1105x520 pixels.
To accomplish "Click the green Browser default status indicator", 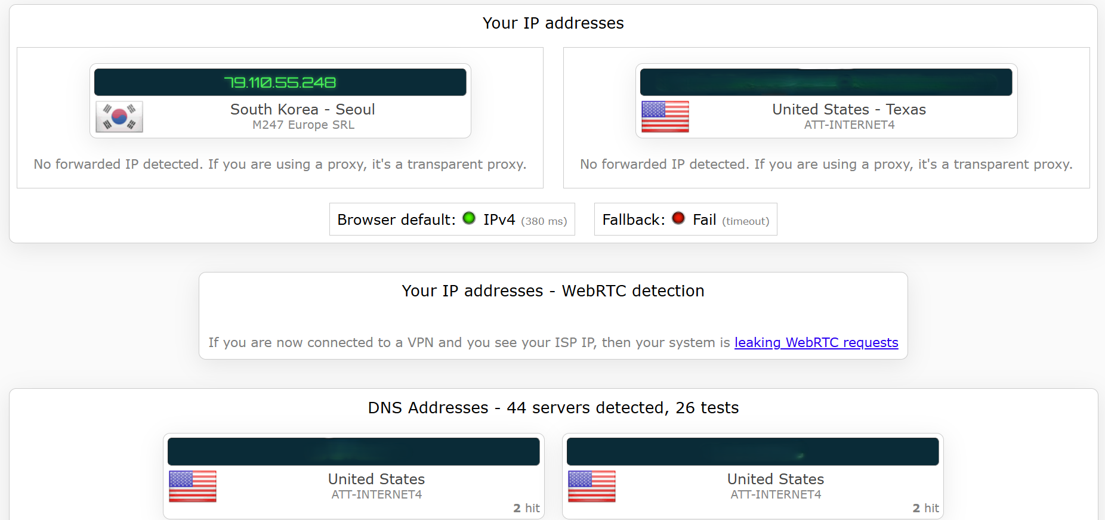I will click(469, 218).
